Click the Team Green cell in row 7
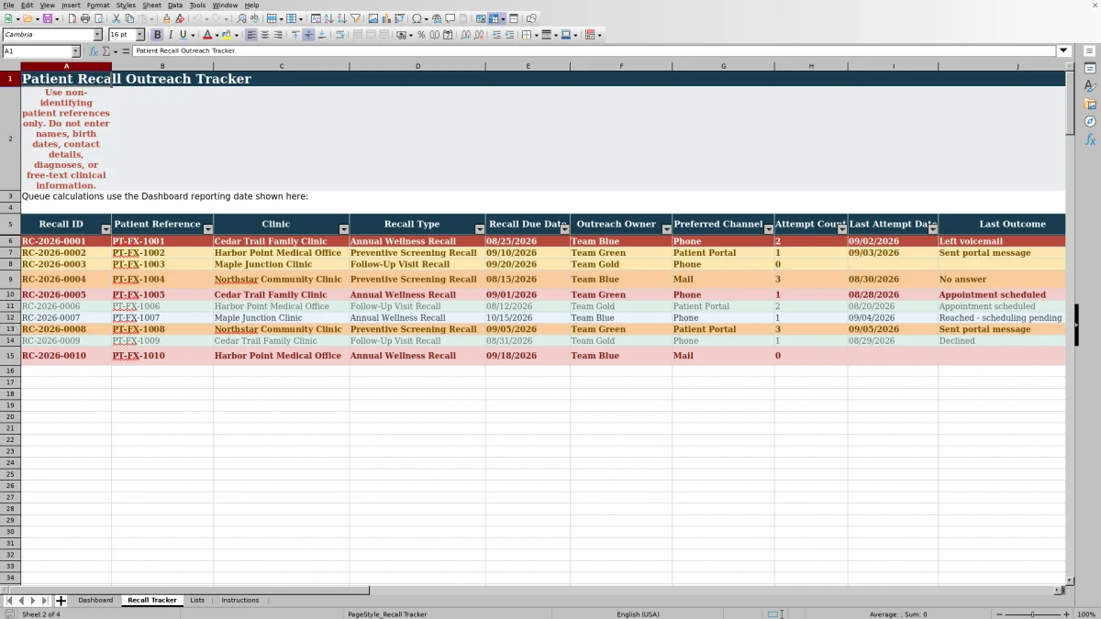 (620, 253)
